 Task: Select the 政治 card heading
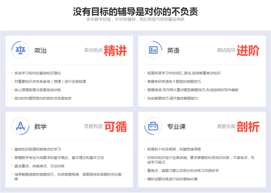click(x=40, y=50)
